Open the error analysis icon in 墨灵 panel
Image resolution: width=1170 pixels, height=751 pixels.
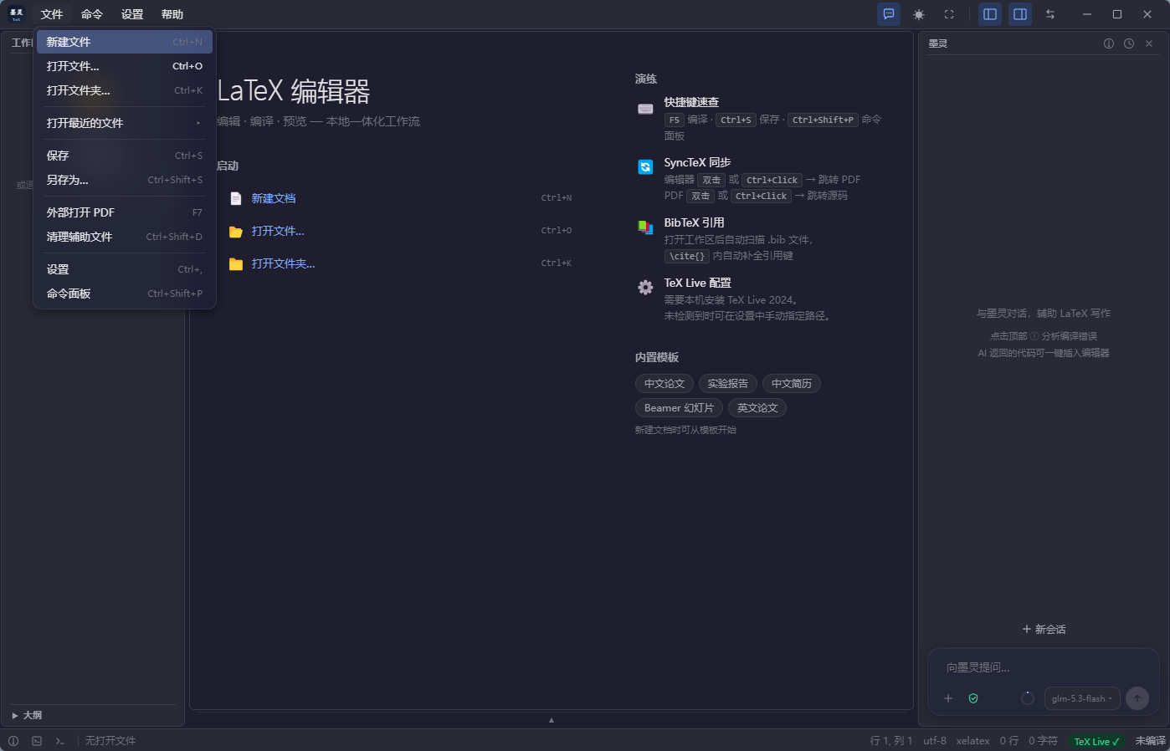click(1109, 43)
